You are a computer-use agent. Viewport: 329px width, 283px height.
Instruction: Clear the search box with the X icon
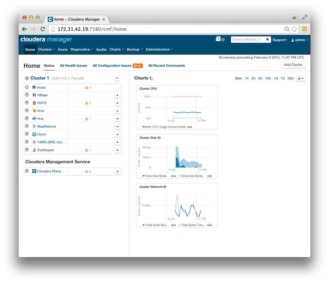pos(267,40)
